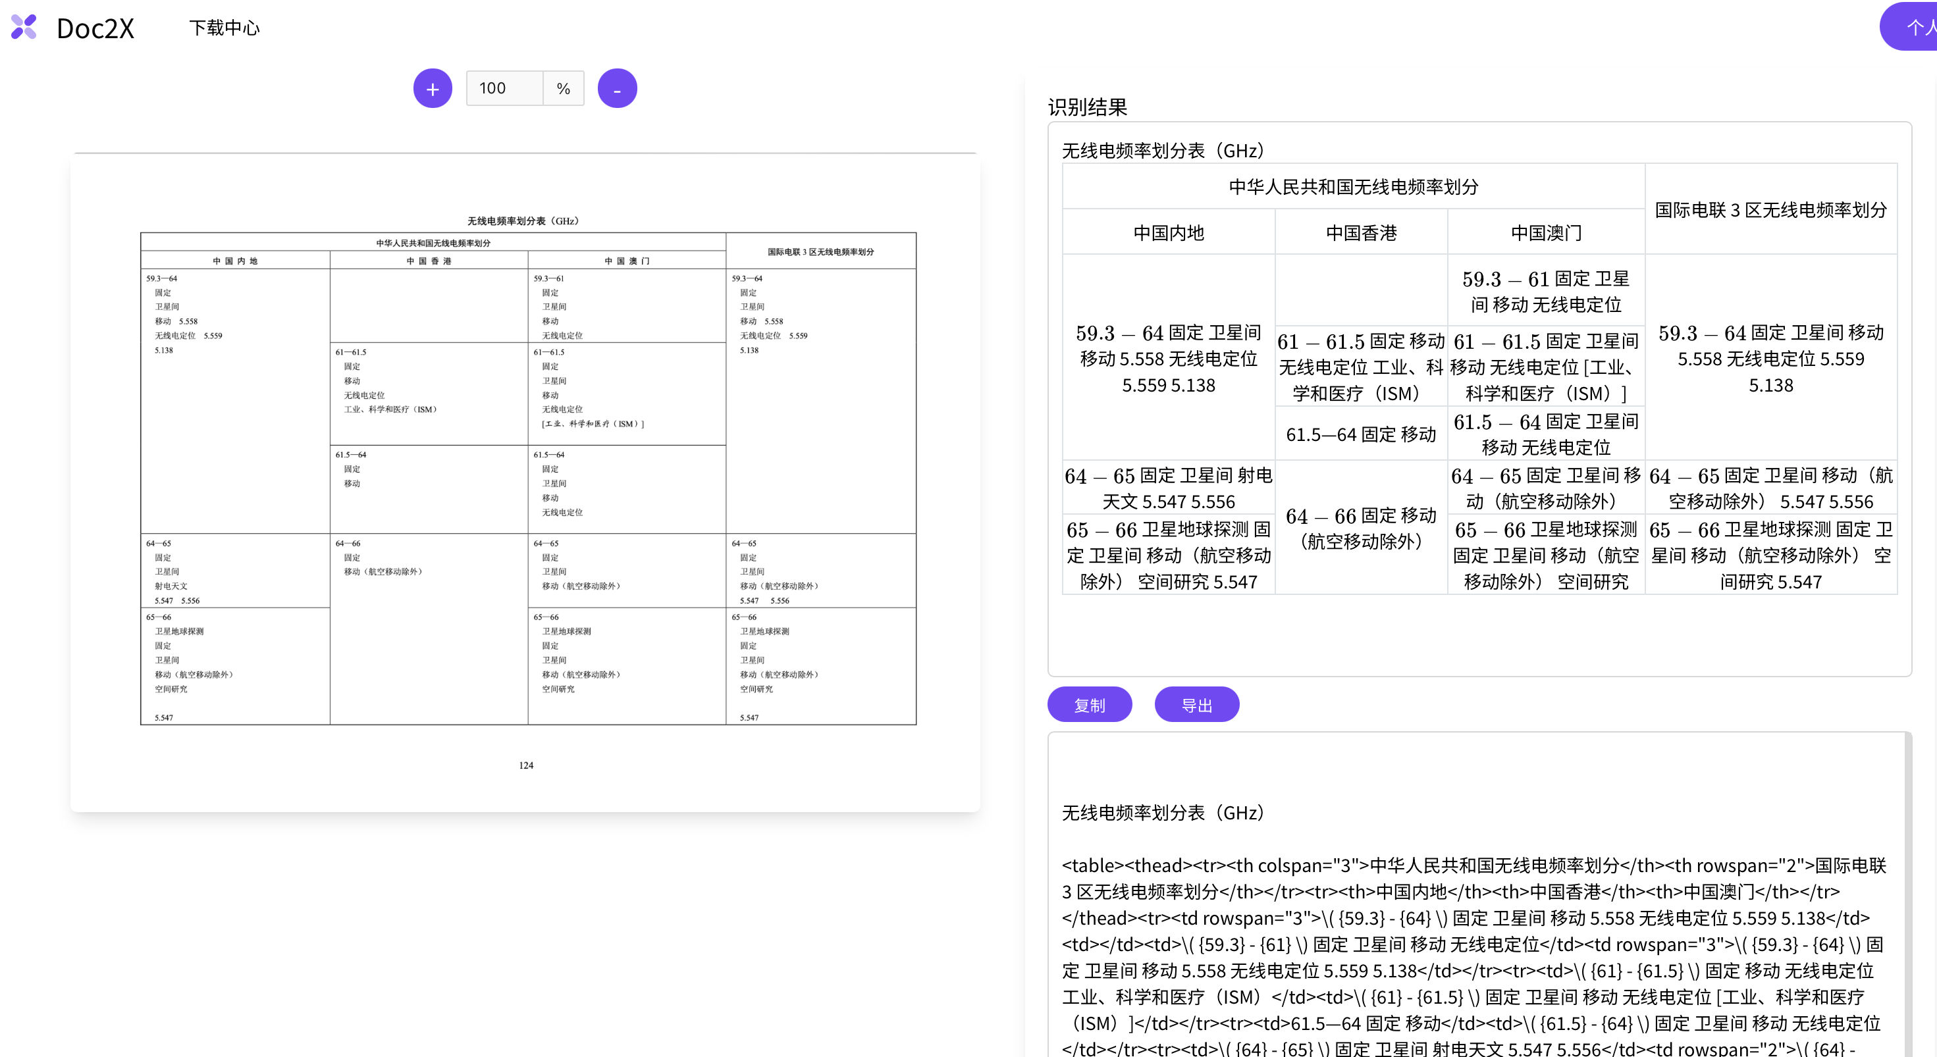Image resolution: width=1937 pixels, height=1057 pixels.
Task: Click the 中华人民共和国无线电频率划分 header cell in the result table
Action: click(x=1354, y=186)
